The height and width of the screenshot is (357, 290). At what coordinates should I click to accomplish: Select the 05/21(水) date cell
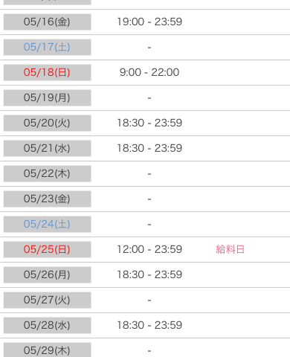pyautogui.click(x=47, y=148)
